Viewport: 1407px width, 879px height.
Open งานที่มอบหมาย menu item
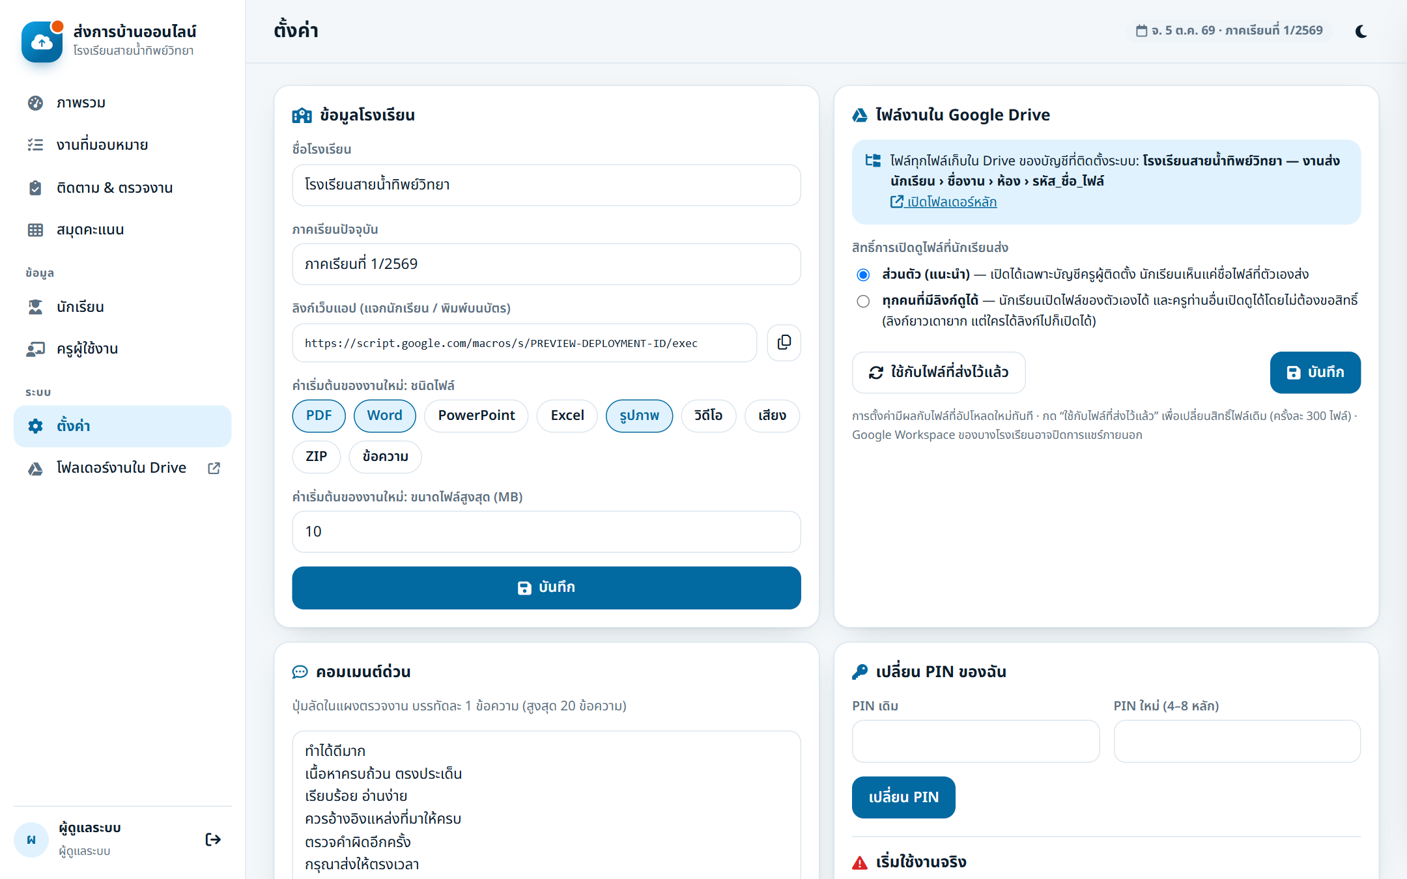click(x=122, y=145)
